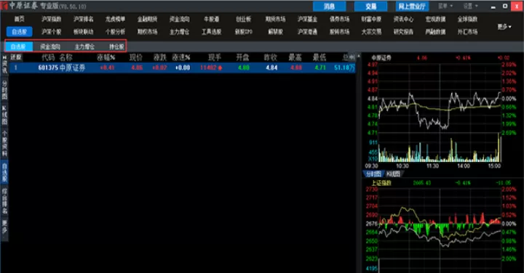
Task: Open 综合排名 tab in left sidebar
Action: 4,201
